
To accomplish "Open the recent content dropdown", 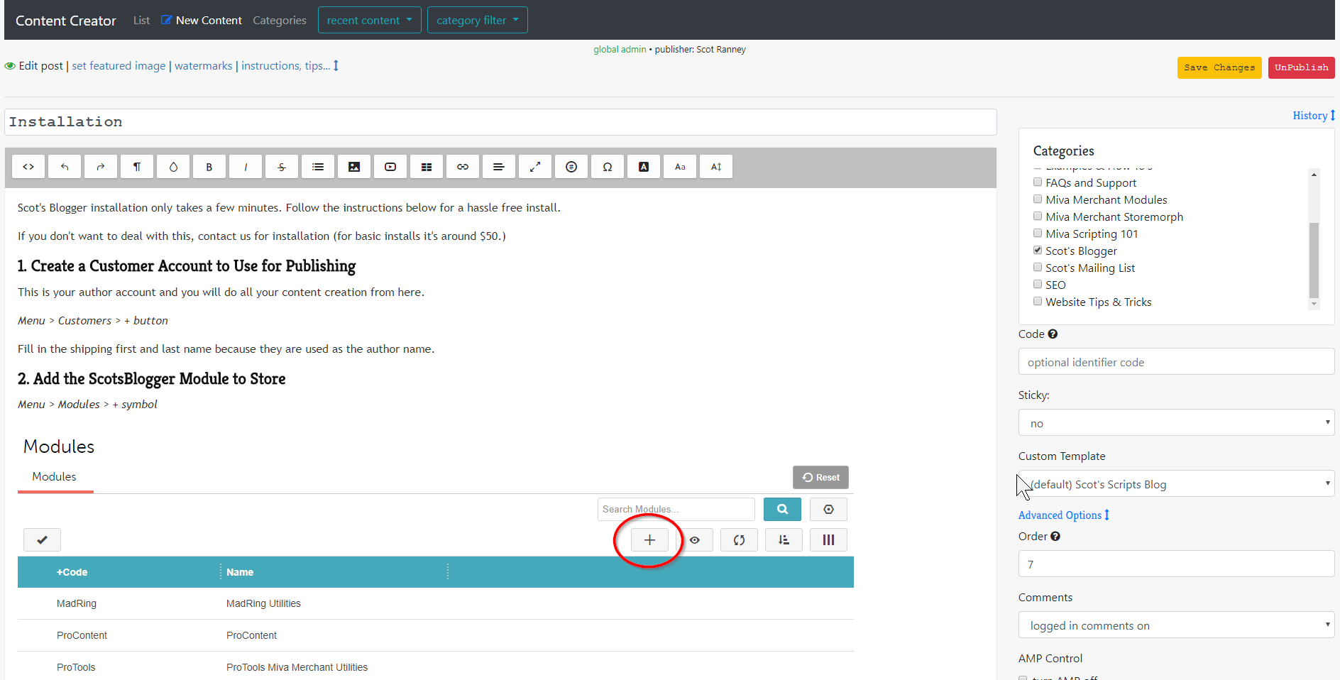I will (x=369, y=20).
